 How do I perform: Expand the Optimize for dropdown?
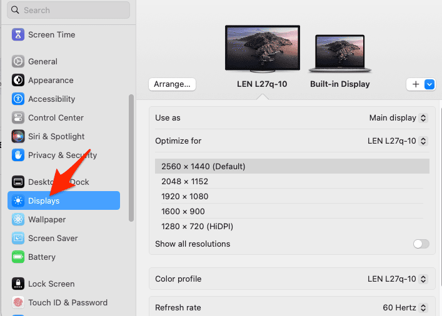coord(397,141)
